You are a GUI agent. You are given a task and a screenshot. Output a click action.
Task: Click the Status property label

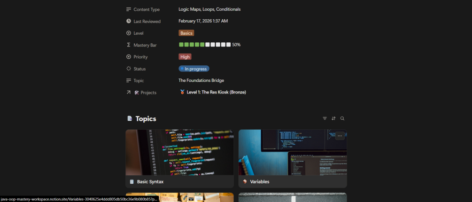click(139, 69)
